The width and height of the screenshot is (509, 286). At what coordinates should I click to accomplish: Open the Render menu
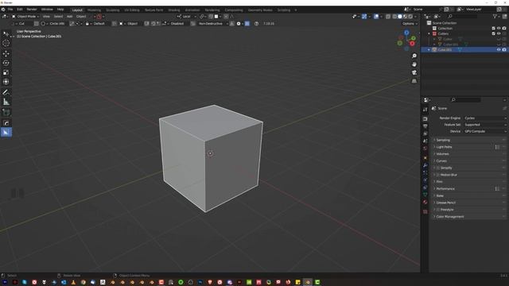tap(32, 10)
